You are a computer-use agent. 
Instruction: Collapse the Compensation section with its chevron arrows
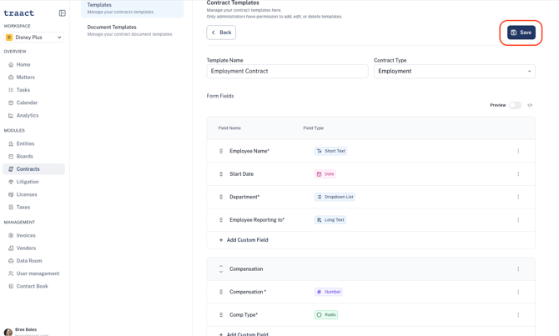coord(221,269)
